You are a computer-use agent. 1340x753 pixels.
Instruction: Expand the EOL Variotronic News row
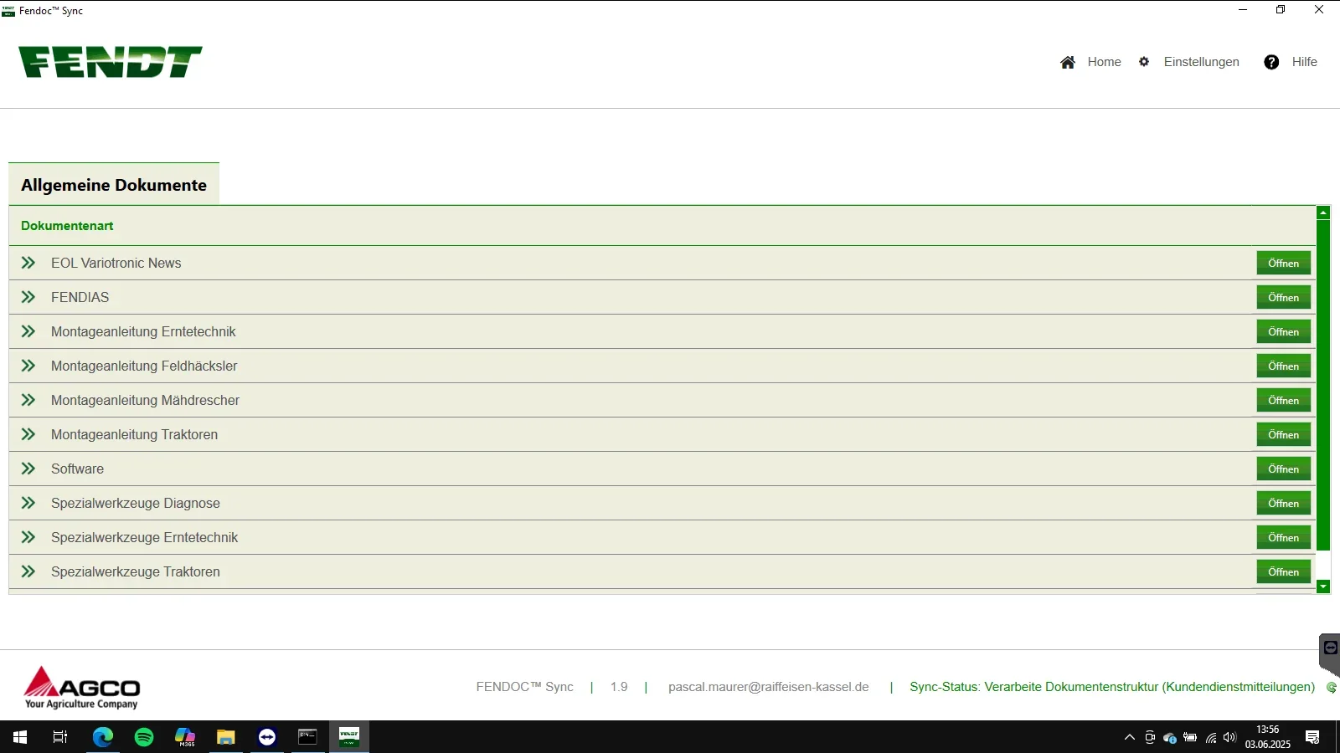[x=28, y=263]
